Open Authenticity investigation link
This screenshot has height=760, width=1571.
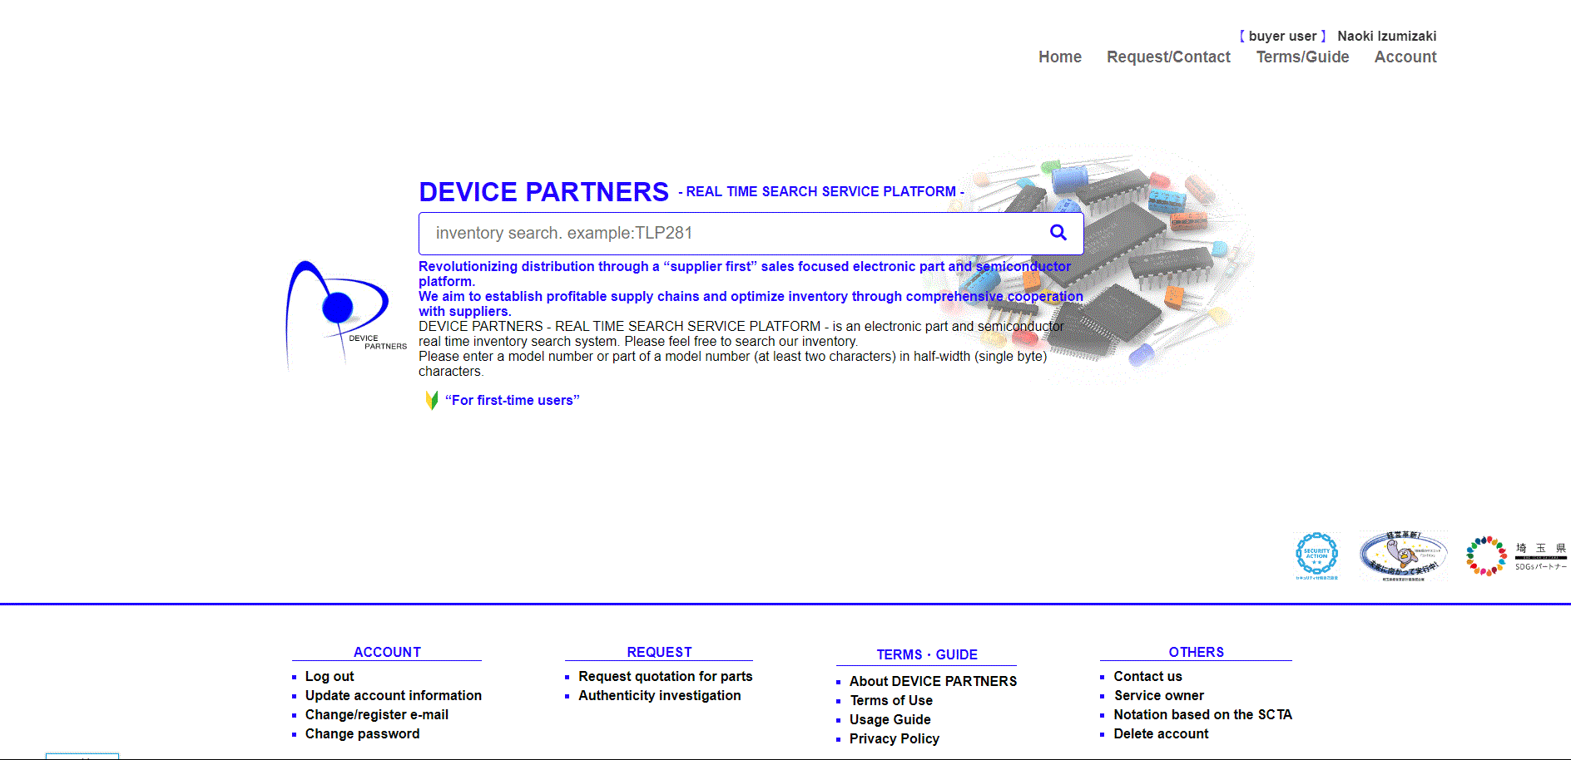click(x=660, y=695)
